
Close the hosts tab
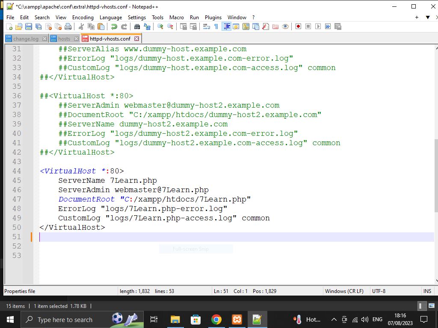76,39
